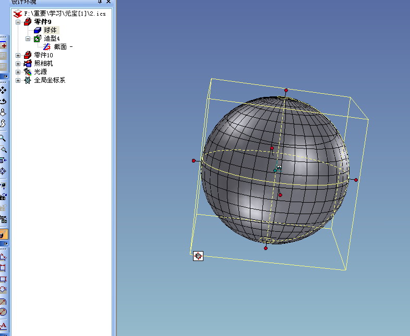The image size is (410, 336).
Task: Click the scene file root icon
Action: click(18, 14)
